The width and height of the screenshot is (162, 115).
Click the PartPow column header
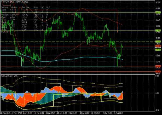26,8
